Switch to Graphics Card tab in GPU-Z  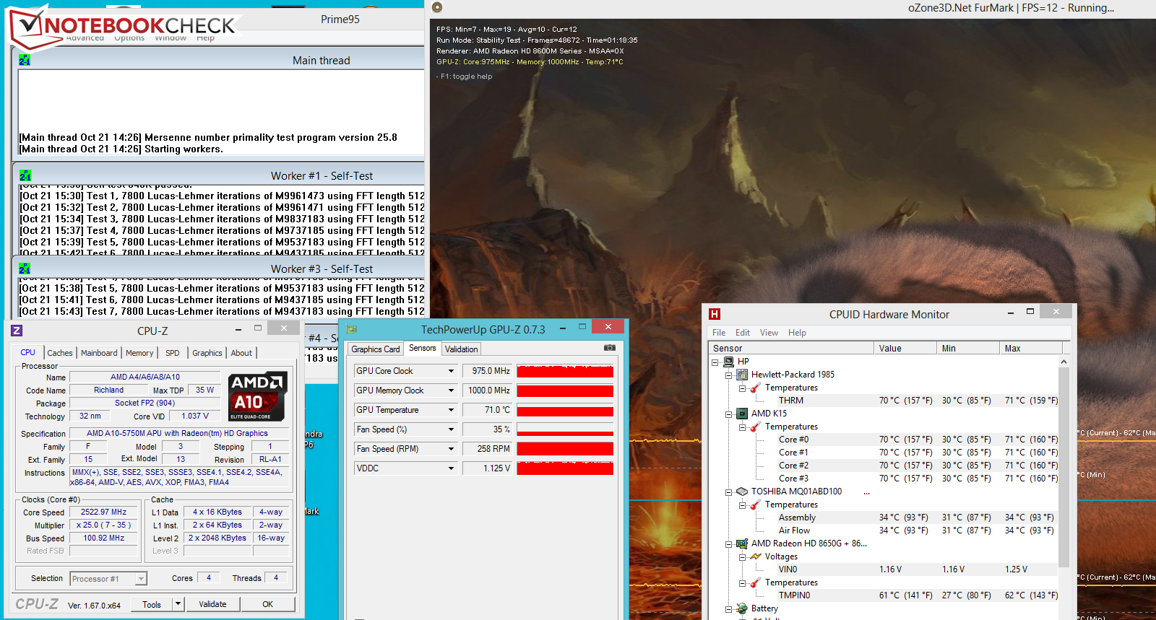tap(376, 349)
